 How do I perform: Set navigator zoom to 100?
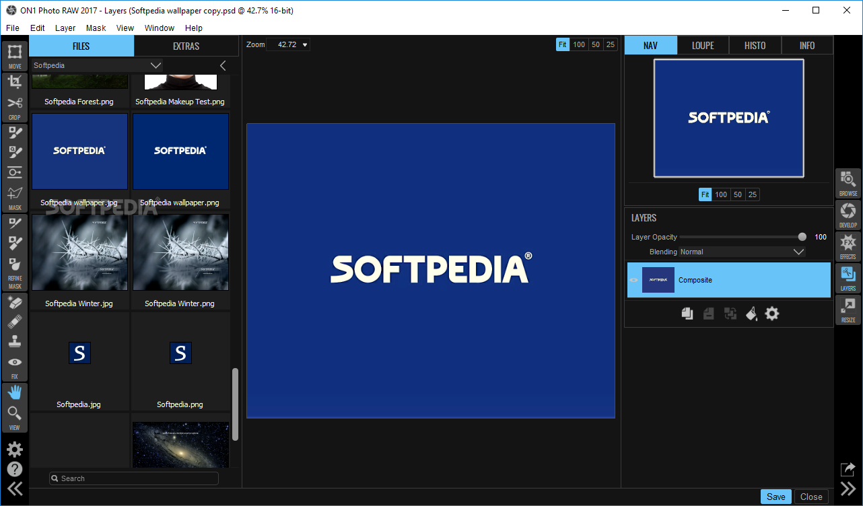pyautogui.click(x=721, y=194)
